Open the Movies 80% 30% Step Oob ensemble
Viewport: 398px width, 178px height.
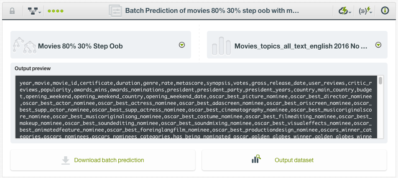[80, 46]
